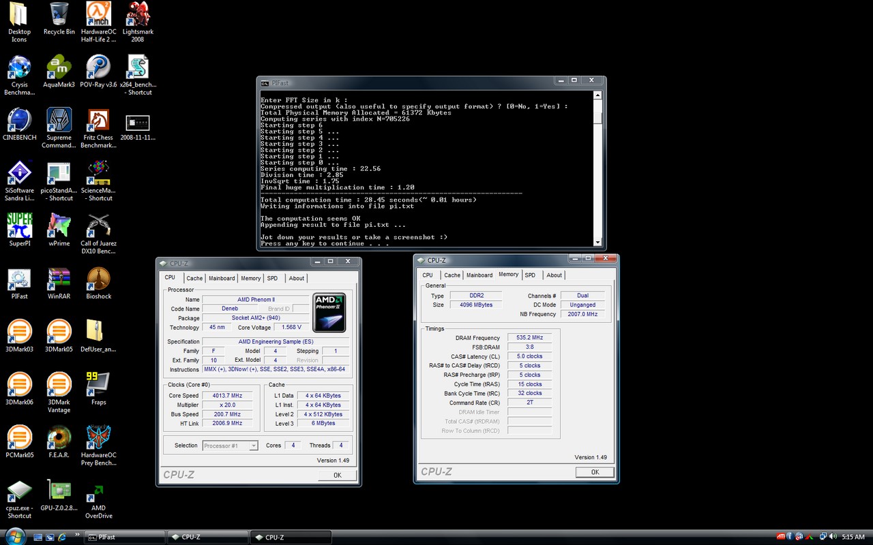Viewport: 873px width, 545px height.
Task: Switch to first CPU-Z taskbar button
Action: [x=208, y=538]
